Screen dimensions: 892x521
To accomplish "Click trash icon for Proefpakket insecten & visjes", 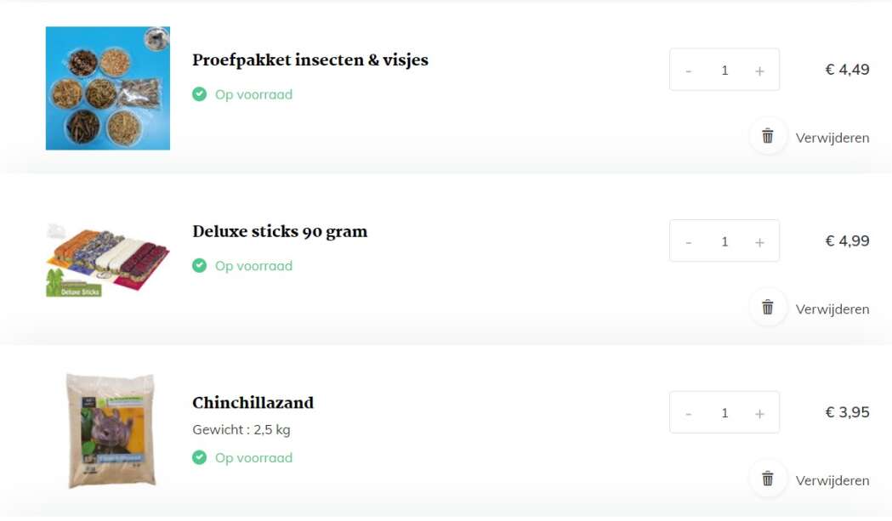I will 767,137.
